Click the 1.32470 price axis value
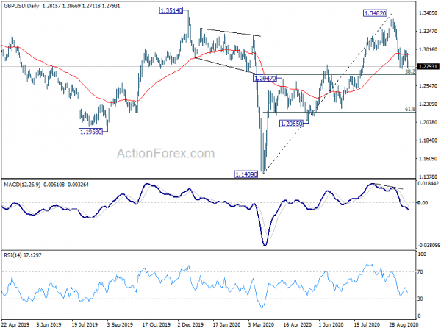Viewport: 441px width, 331px height. tap(428, 31)
